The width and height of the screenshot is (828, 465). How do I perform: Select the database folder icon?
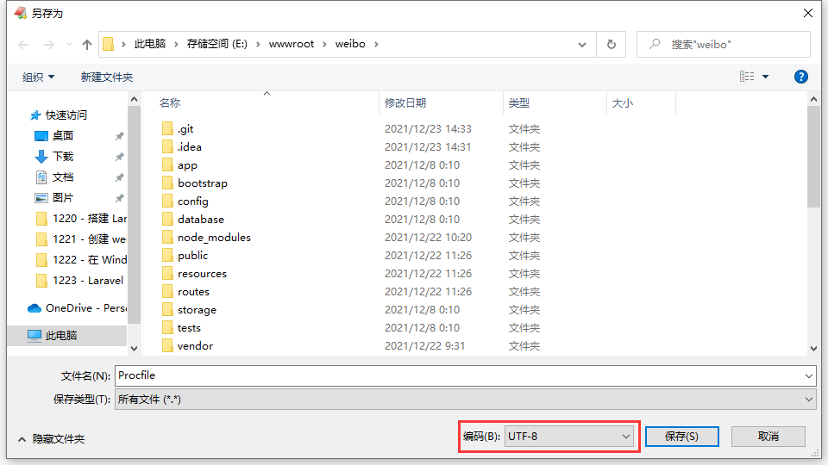[x=168, y=219]
